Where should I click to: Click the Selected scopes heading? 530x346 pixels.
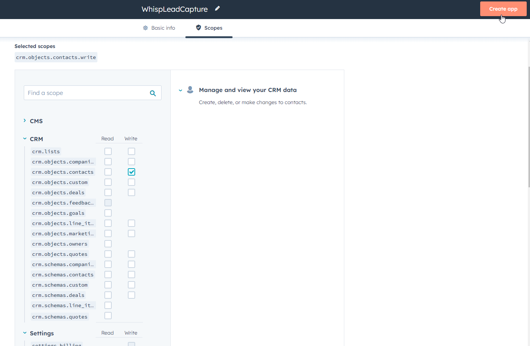click(x=35, y=46)
